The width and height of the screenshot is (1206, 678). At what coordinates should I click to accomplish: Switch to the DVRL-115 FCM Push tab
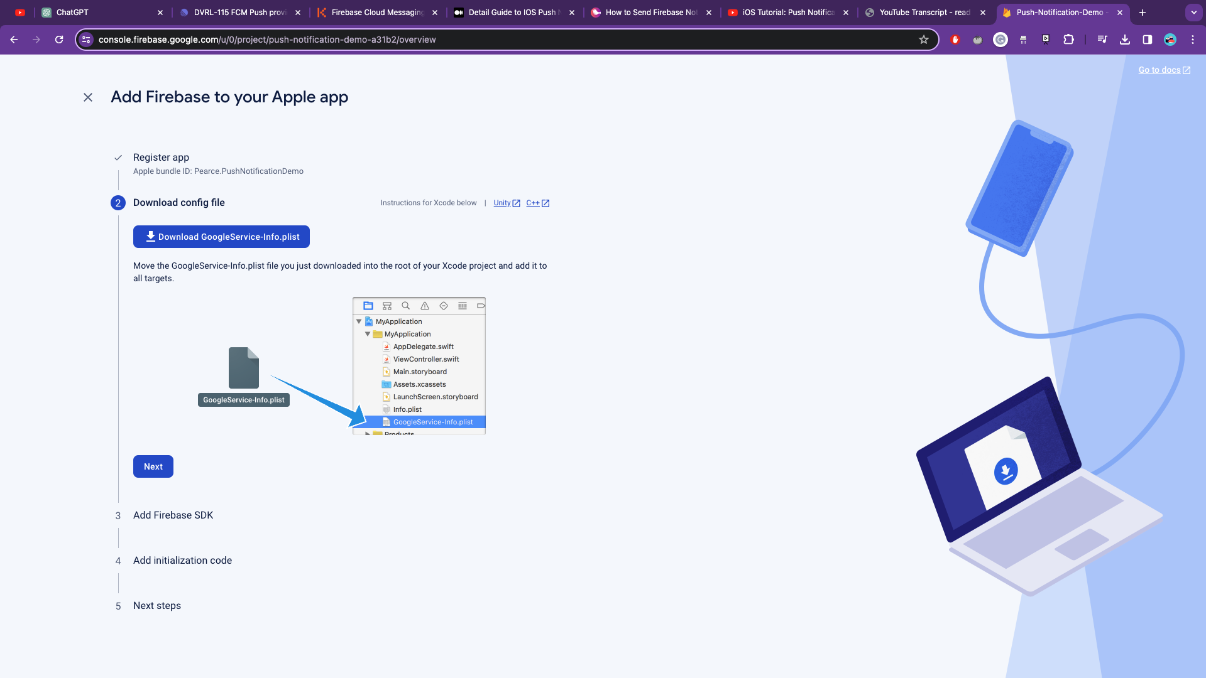click(239, 13)
